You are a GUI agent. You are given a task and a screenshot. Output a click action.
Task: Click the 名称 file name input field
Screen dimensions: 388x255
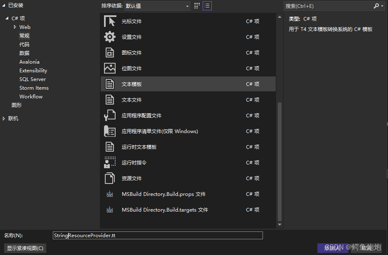[x=158, y=235]
